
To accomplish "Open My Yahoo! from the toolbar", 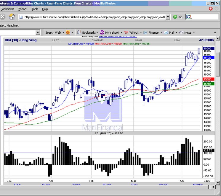I will (x=109, y=32).
